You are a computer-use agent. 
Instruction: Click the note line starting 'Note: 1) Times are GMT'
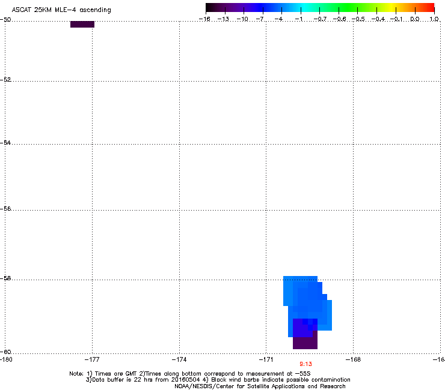[190, 374]
